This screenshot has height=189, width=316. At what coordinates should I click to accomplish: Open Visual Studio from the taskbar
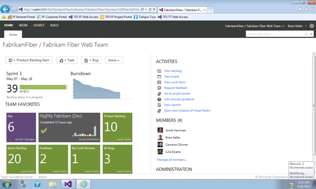click(x=68, y=184)
